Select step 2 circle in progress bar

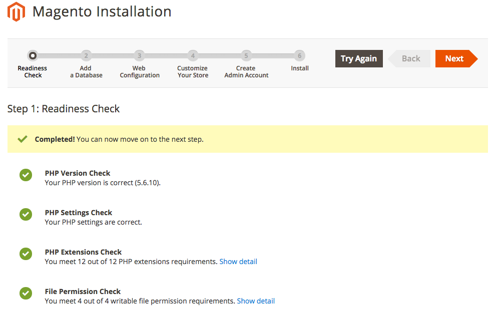86,56
